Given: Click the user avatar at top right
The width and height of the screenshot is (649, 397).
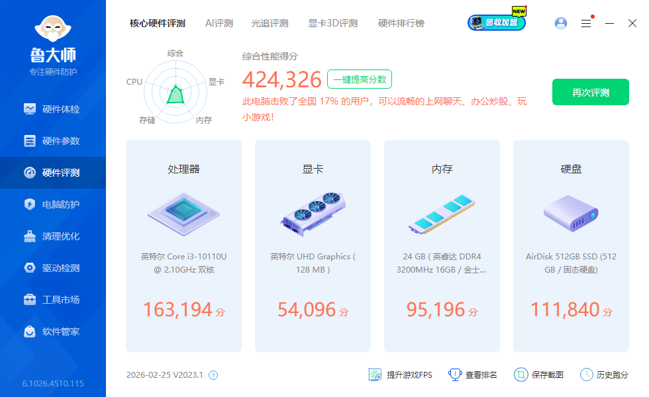Looking at the screenshot, I should click(561, 22).
